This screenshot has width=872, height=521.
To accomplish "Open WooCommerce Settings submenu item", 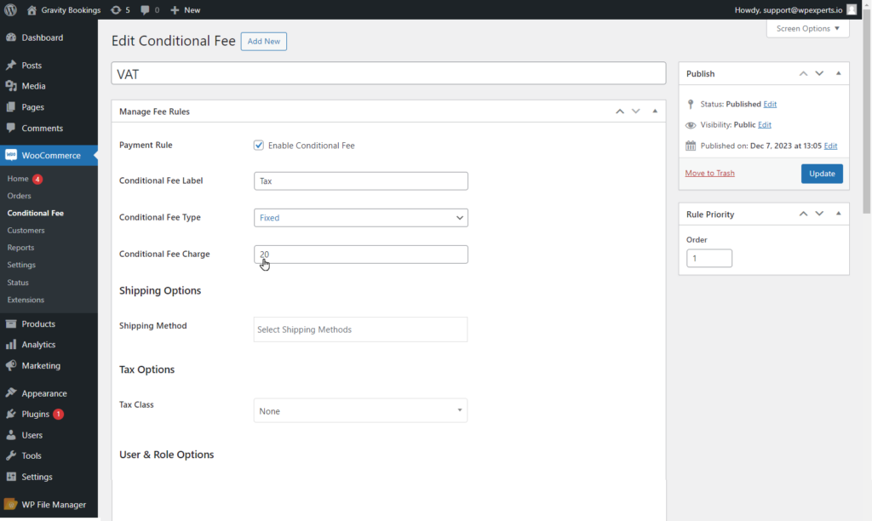I will (x=21, y=265).
